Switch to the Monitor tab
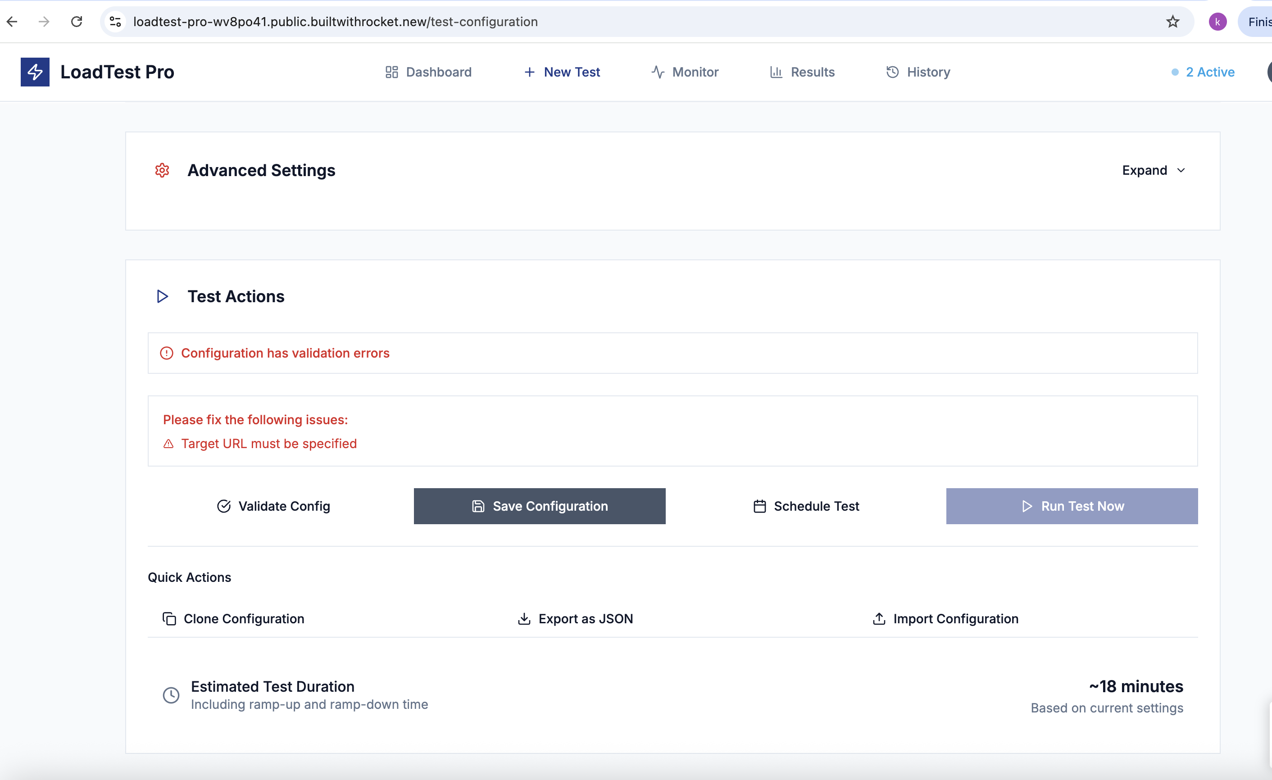 pyautogui.click(x=685, y=72)
